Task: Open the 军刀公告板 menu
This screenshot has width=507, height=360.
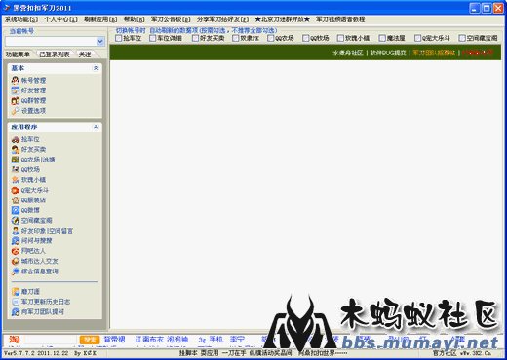Action: [171, 19]
